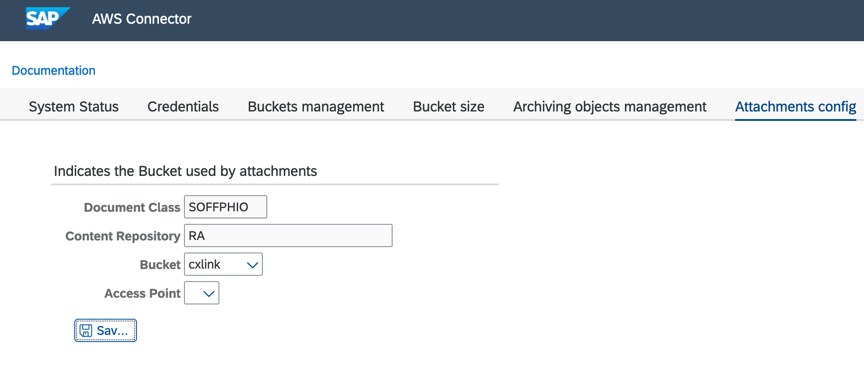Viewport: 864px width, 368px height.
Task: Click the SAP logo
Action: click(47, 18)
